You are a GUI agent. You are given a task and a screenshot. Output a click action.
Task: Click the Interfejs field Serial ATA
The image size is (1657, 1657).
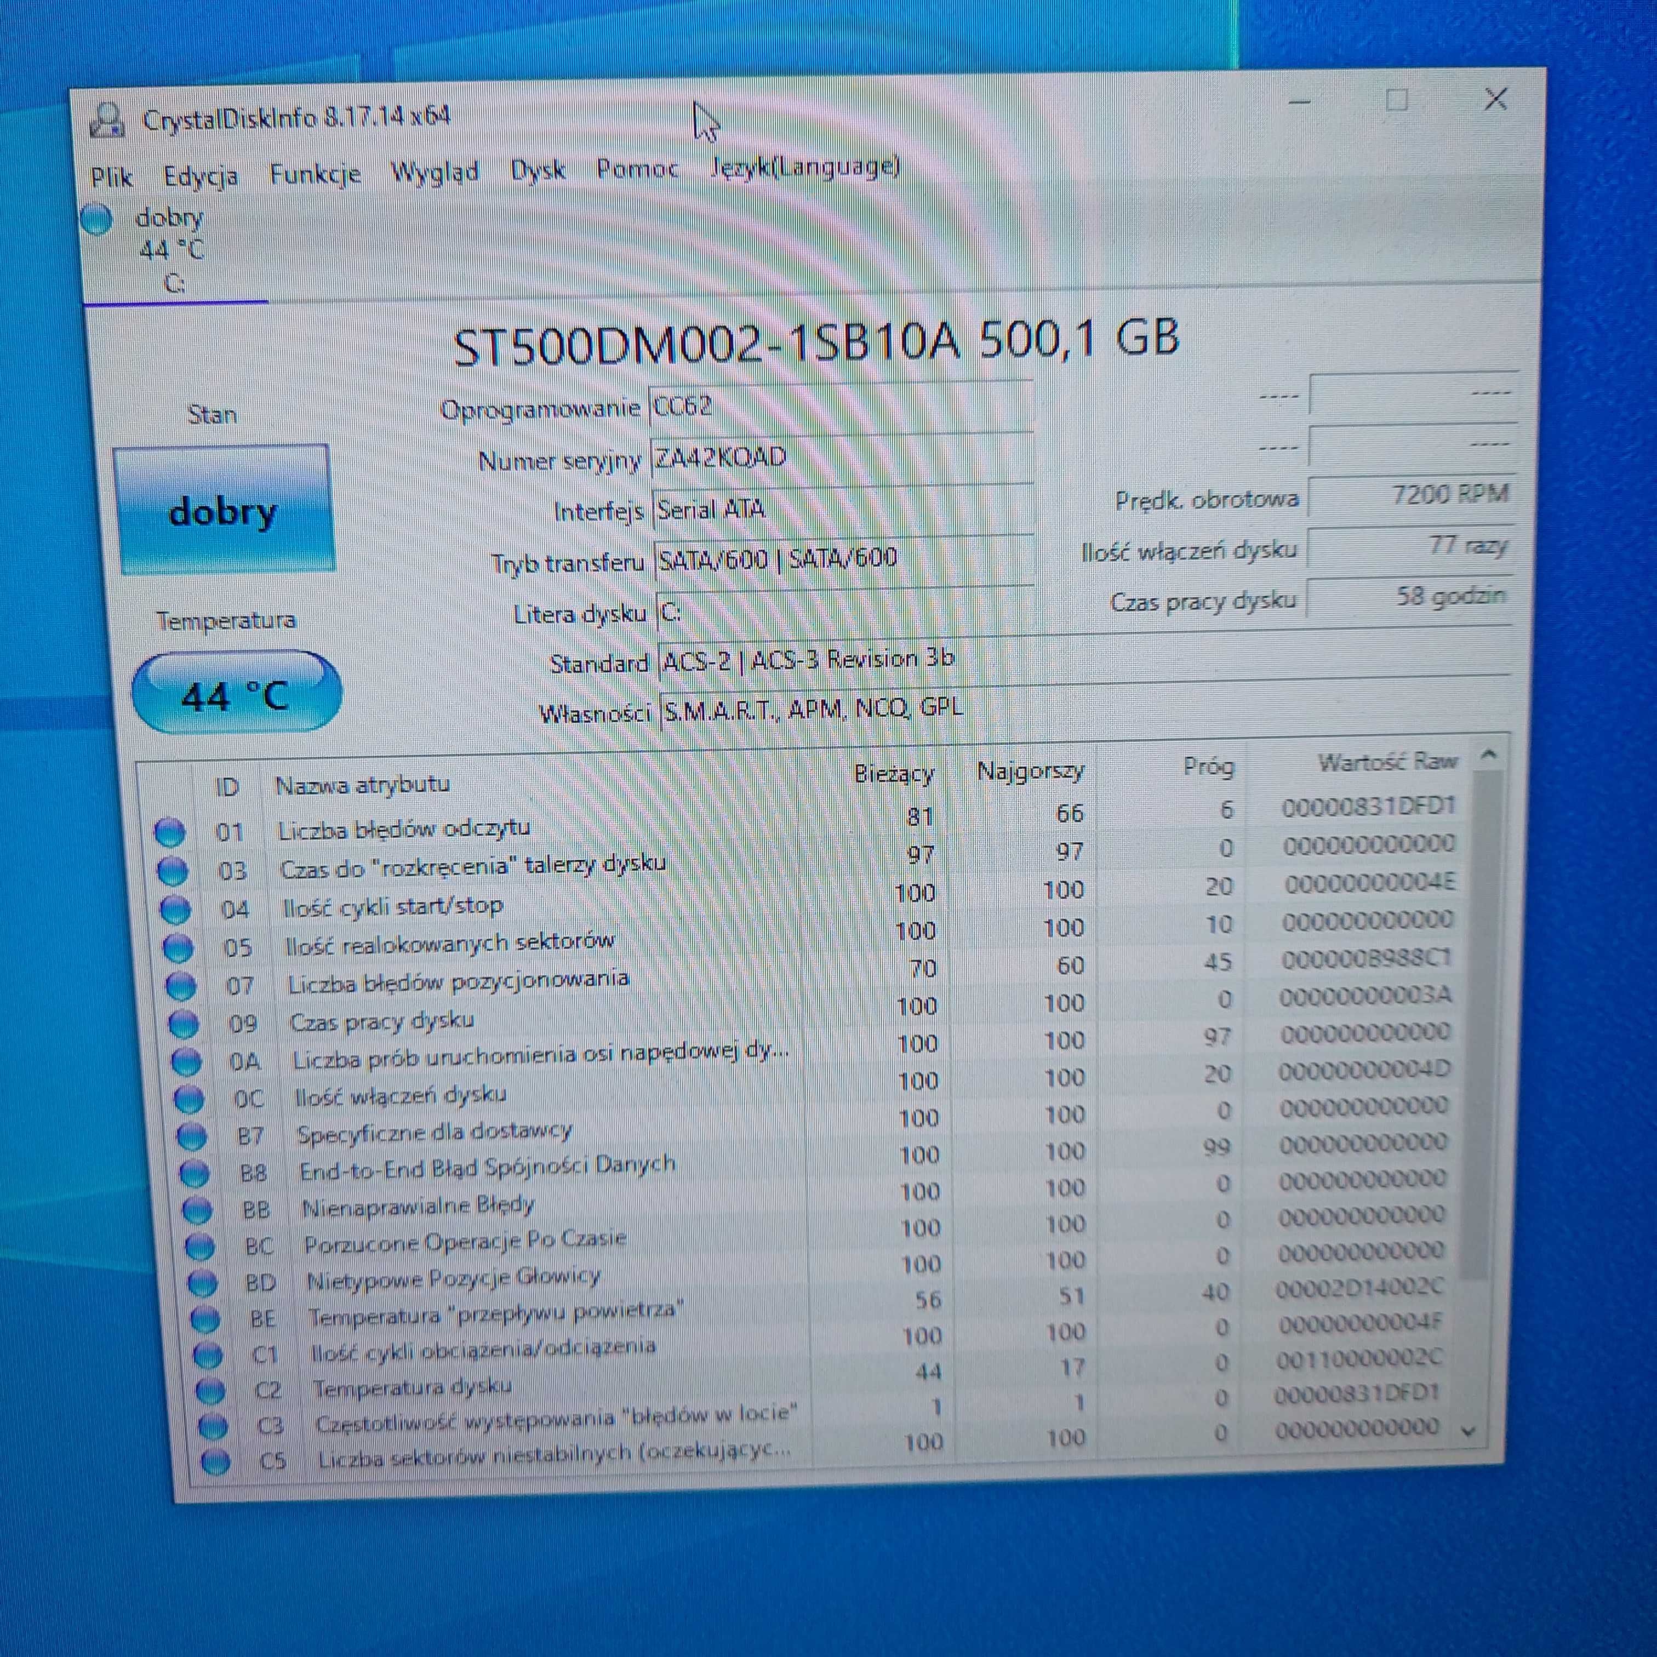click(x=843, y=508)
